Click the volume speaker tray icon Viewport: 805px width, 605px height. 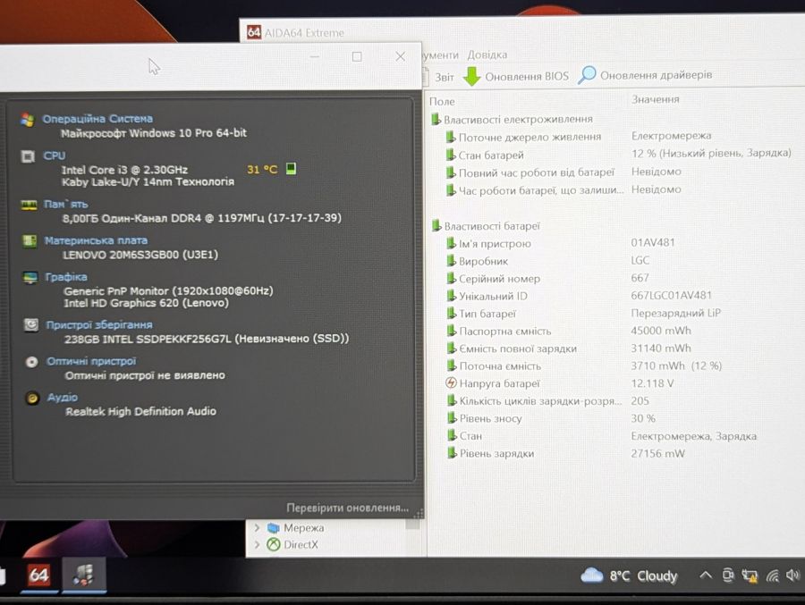pos(793,576)
